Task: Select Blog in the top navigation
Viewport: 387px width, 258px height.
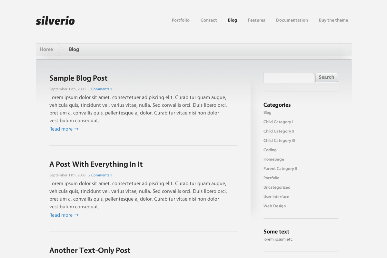Action: point(232,20)
